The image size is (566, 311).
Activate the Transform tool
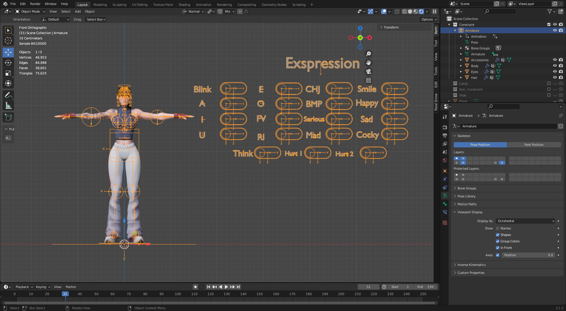coord(8,83)
